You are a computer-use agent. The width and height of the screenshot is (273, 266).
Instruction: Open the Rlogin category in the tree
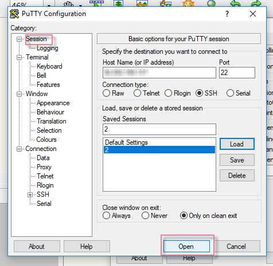point(45,185)
